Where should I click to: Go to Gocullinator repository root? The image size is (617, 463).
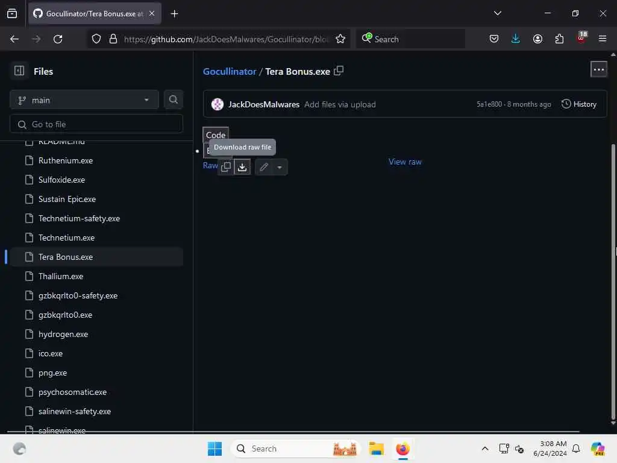(230, 71)
